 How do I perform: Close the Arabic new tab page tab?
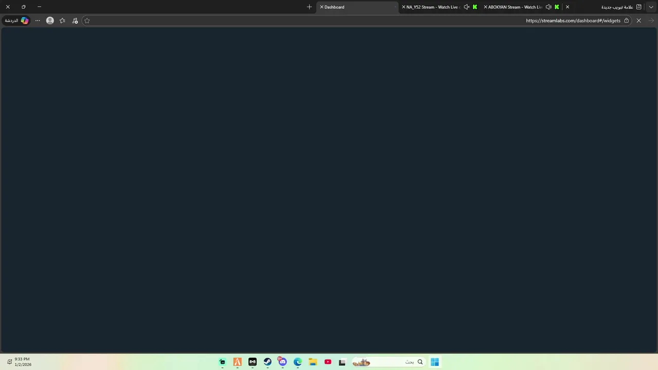coord(568,7)
